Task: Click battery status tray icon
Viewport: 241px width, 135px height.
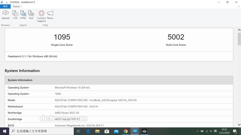Action: [x=202, y=131]
